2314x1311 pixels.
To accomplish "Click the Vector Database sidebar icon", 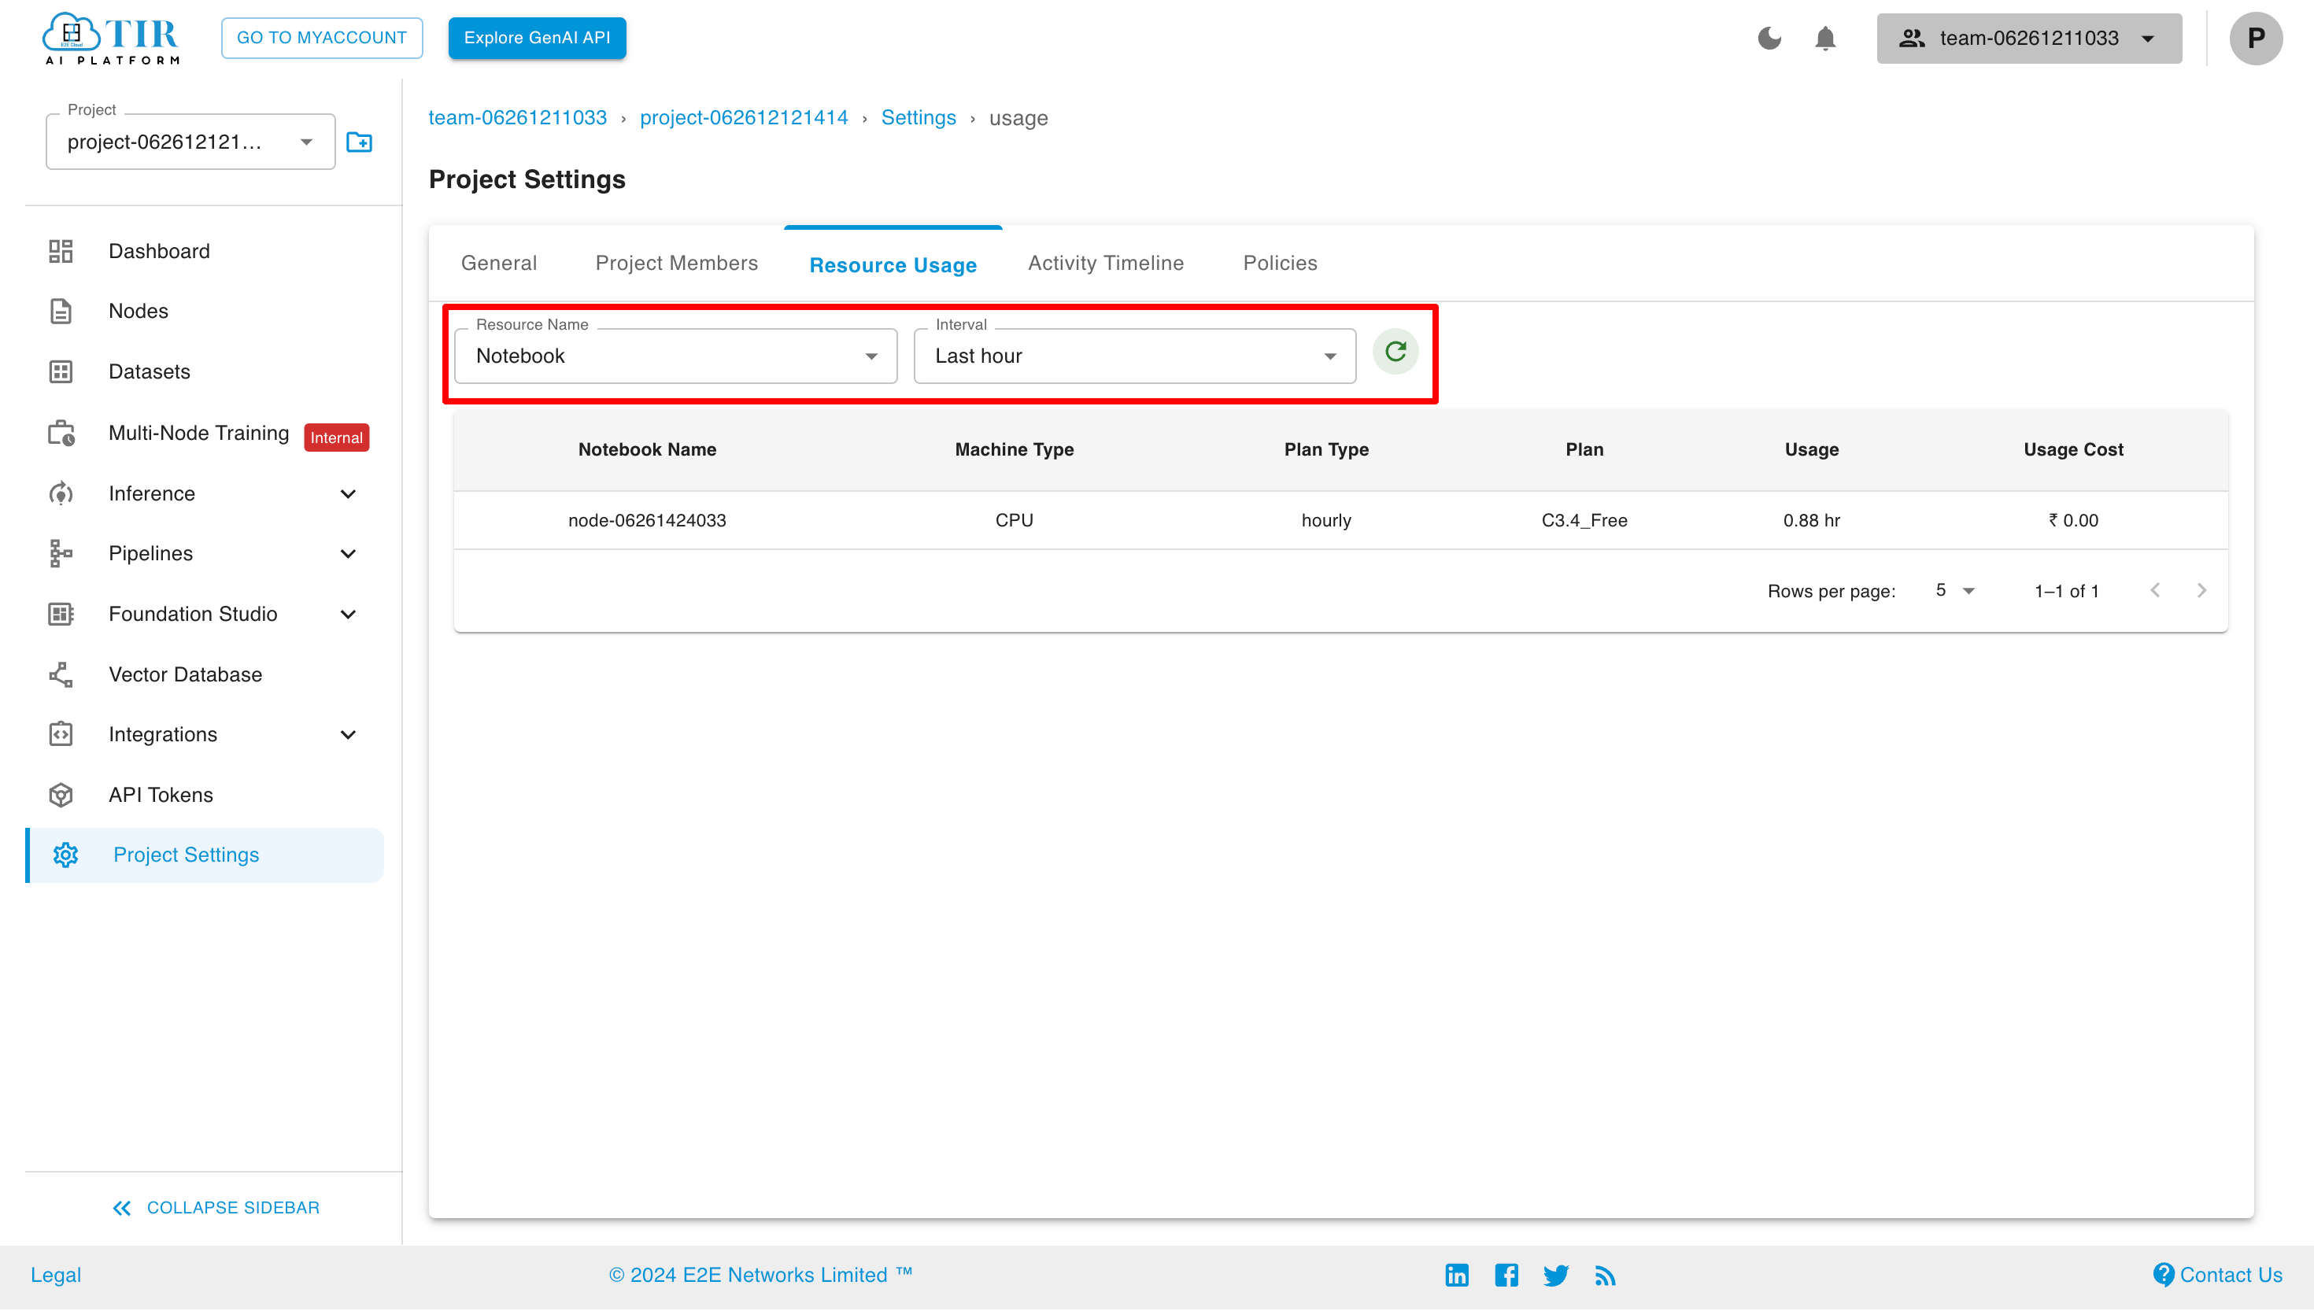I will point(61,674).
